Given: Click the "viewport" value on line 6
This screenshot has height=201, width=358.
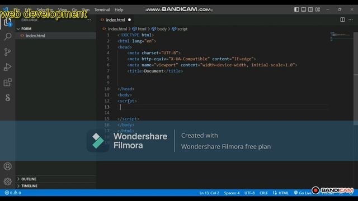Looking at the screenshot, I should click(166, 65).
